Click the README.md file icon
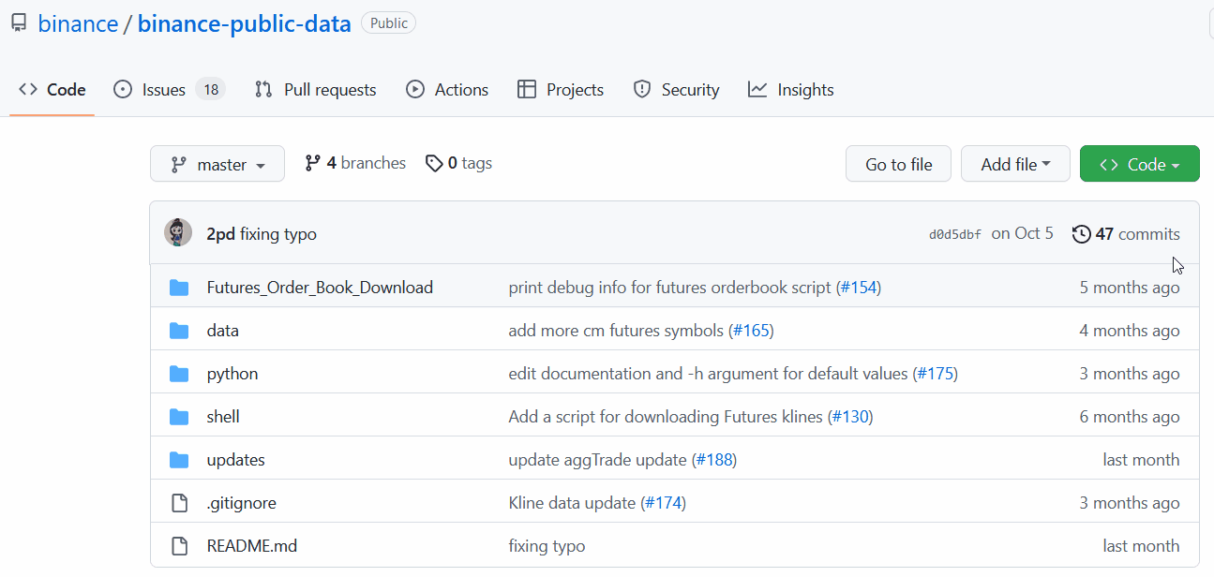 (179, 546)
